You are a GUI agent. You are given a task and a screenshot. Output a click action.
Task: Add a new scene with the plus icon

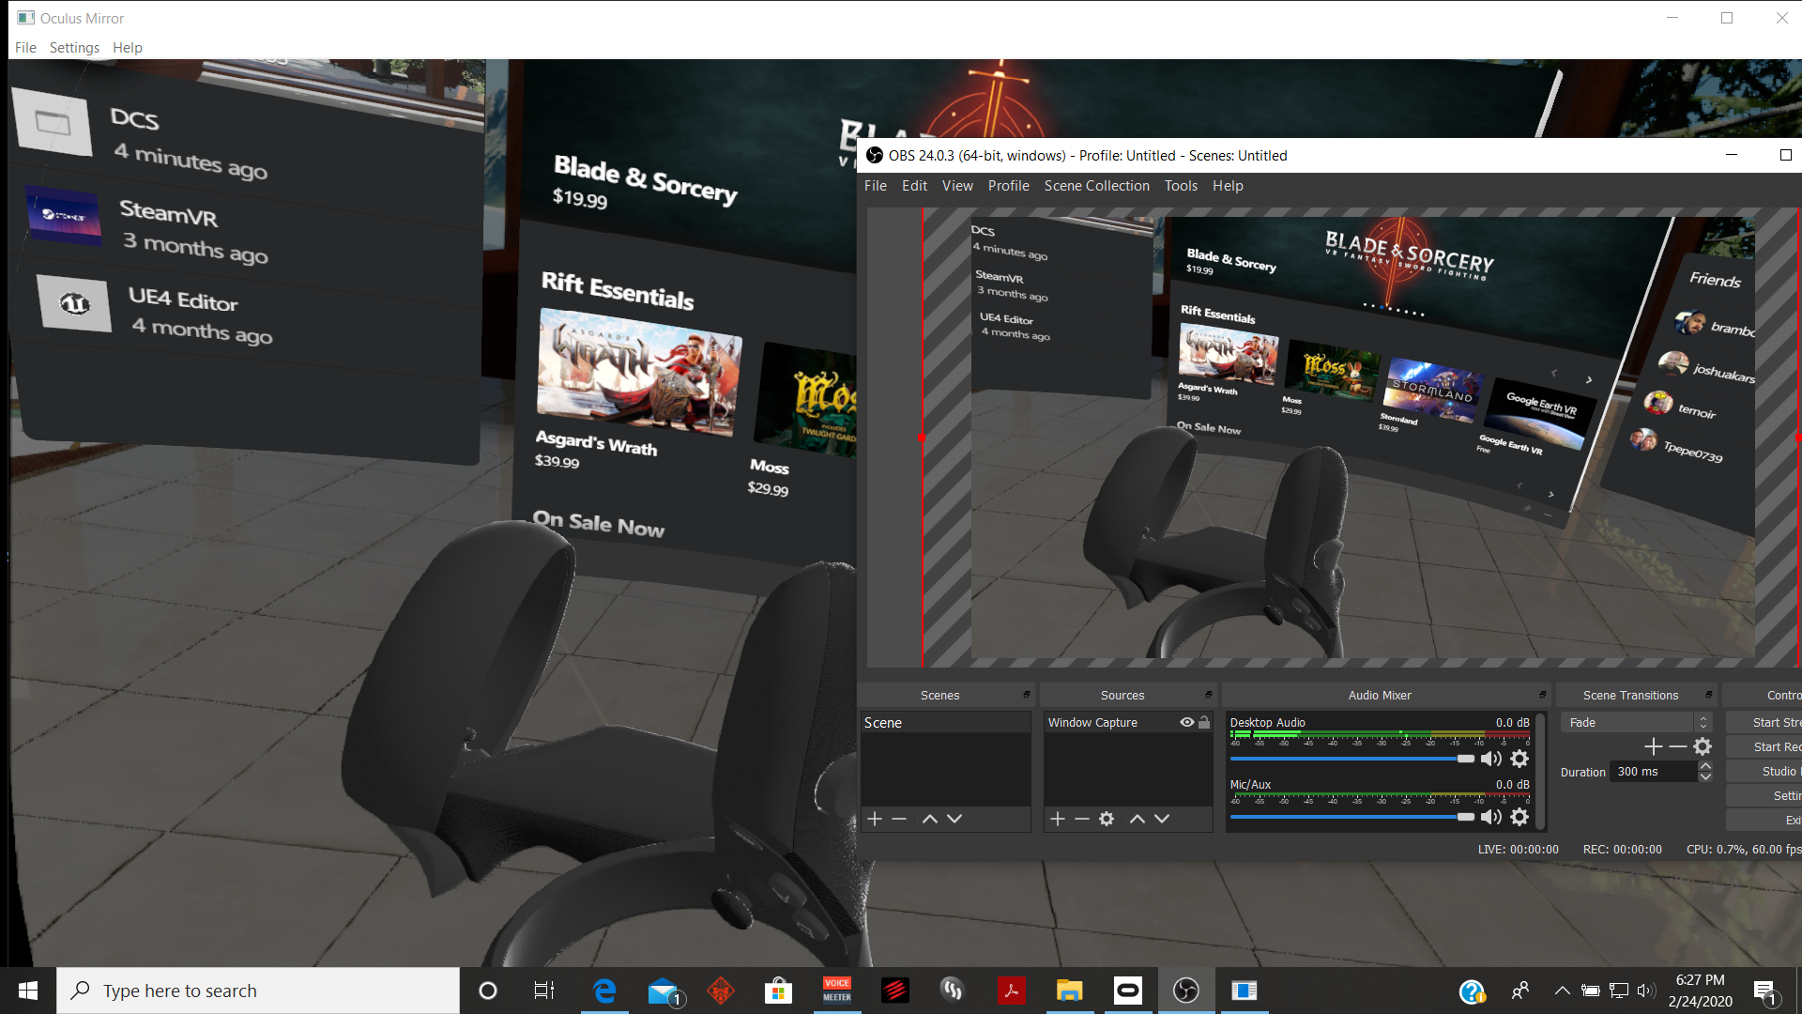coord(875,819)
